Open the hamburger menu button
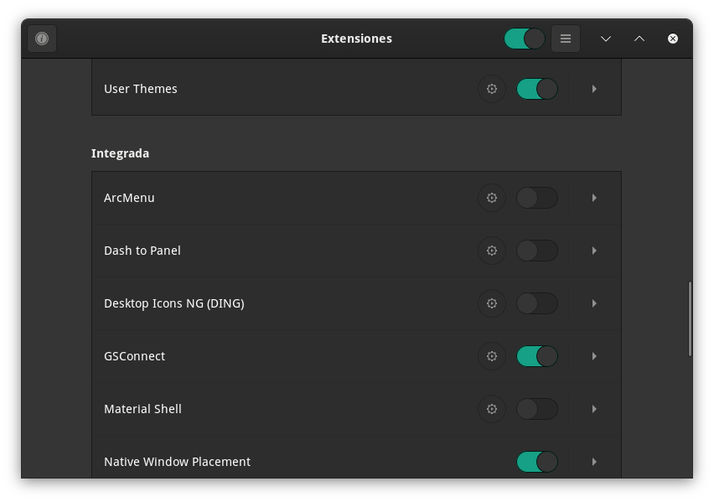This screenshot has width=714, height=502. click(x=566, y=39)
